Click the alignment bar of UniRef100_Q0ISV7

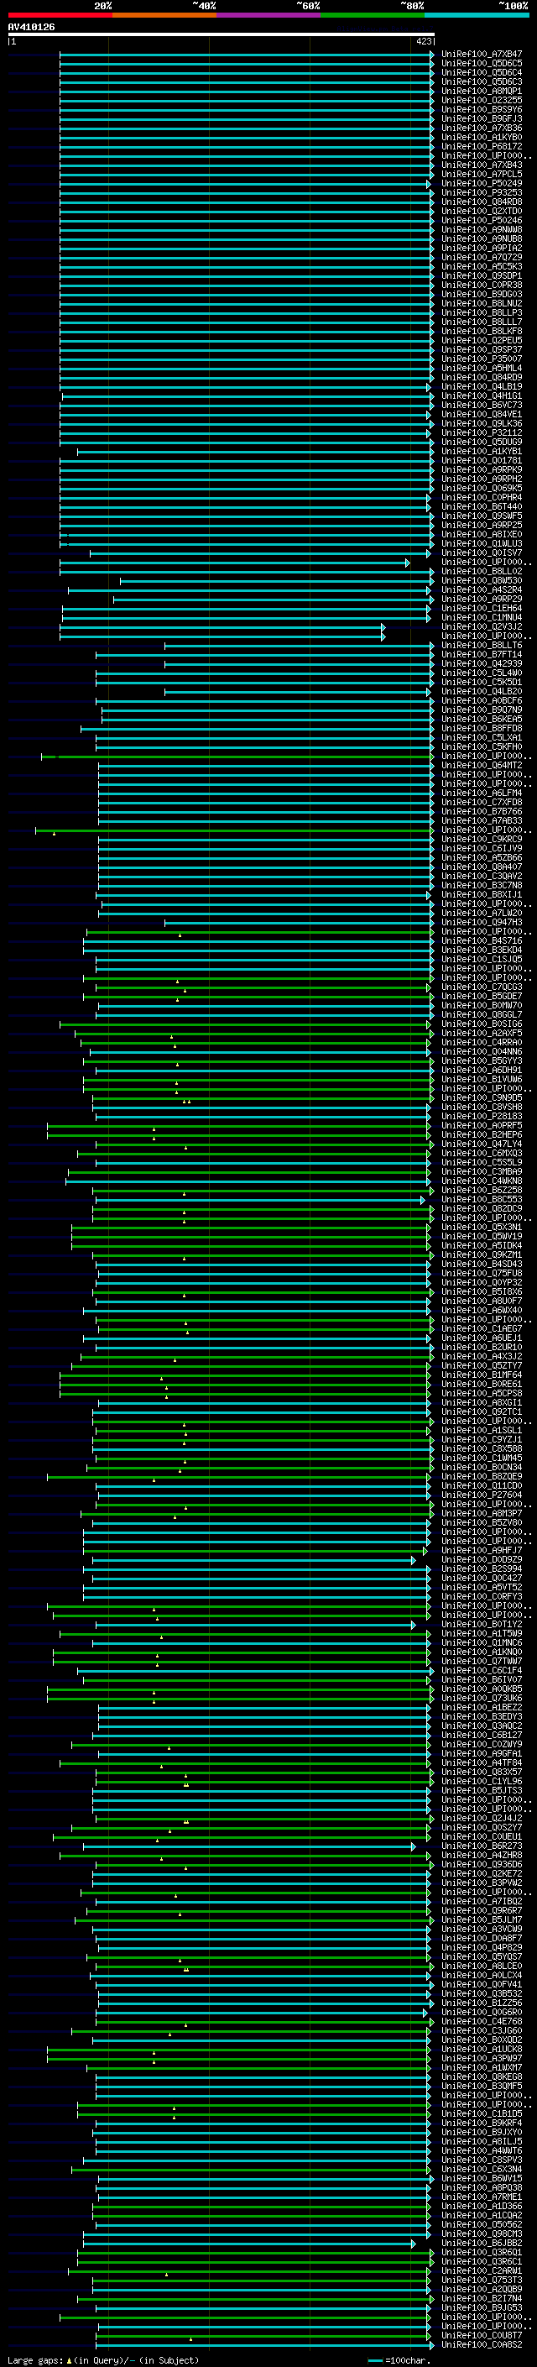click(260, 553)
